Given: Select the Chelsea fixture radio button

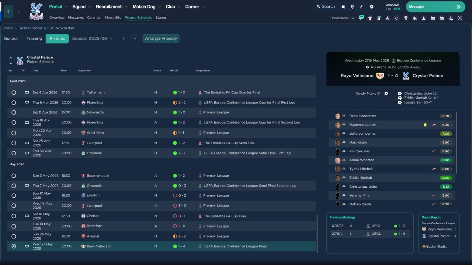Looking at the screenshot, I should [14, 216].
